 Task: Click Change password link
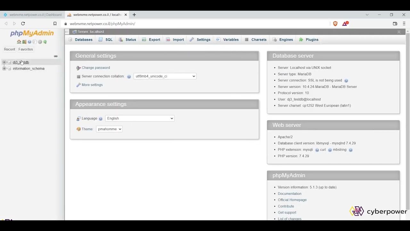point(96,68)
